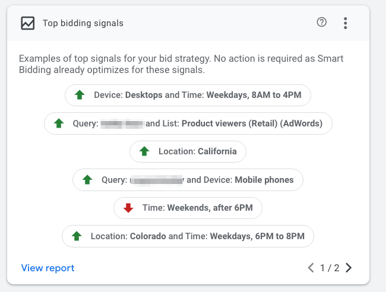This screenshot has width=386, height=292.
Task: Click red down arrow on Weekends signal
Action: [128, 208]
